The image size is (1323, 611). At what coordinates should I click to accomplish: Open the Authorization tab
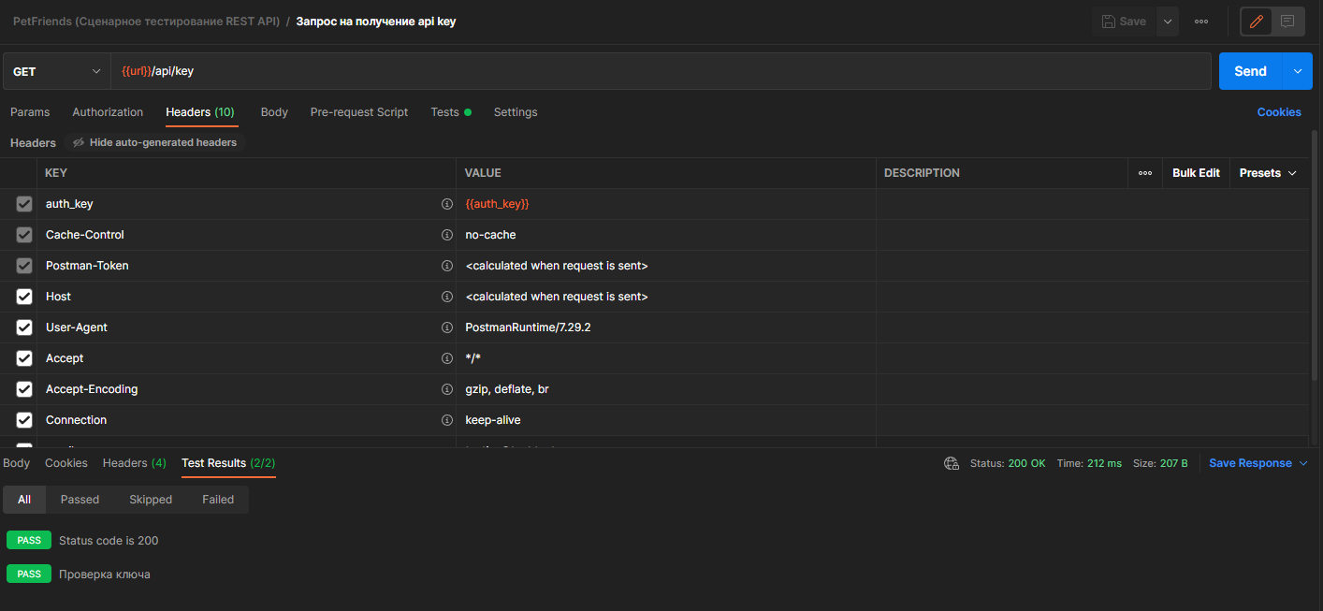point(108,112)
